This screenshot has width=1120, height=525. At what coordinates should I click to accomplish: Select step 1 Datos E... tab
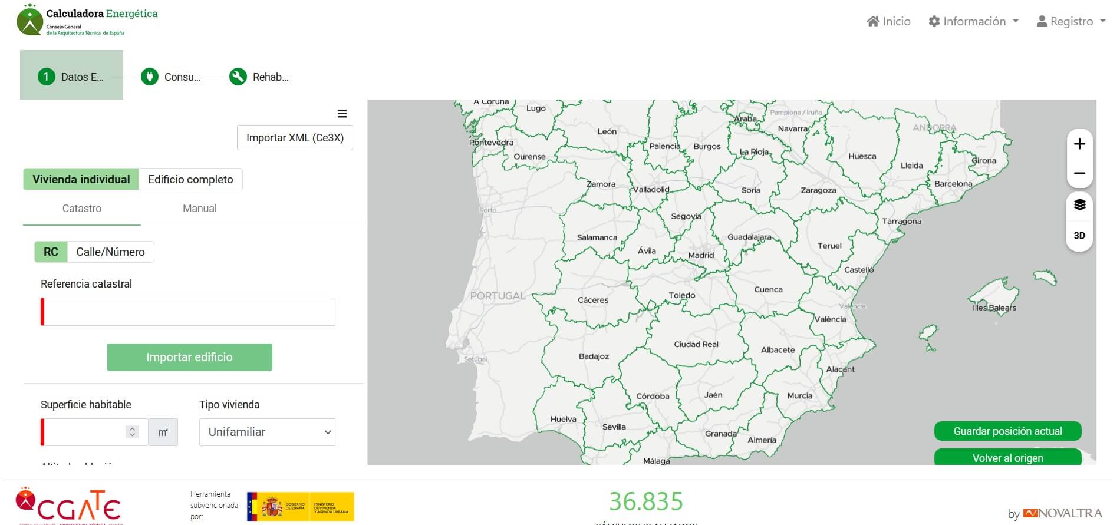tap(71, 75)
